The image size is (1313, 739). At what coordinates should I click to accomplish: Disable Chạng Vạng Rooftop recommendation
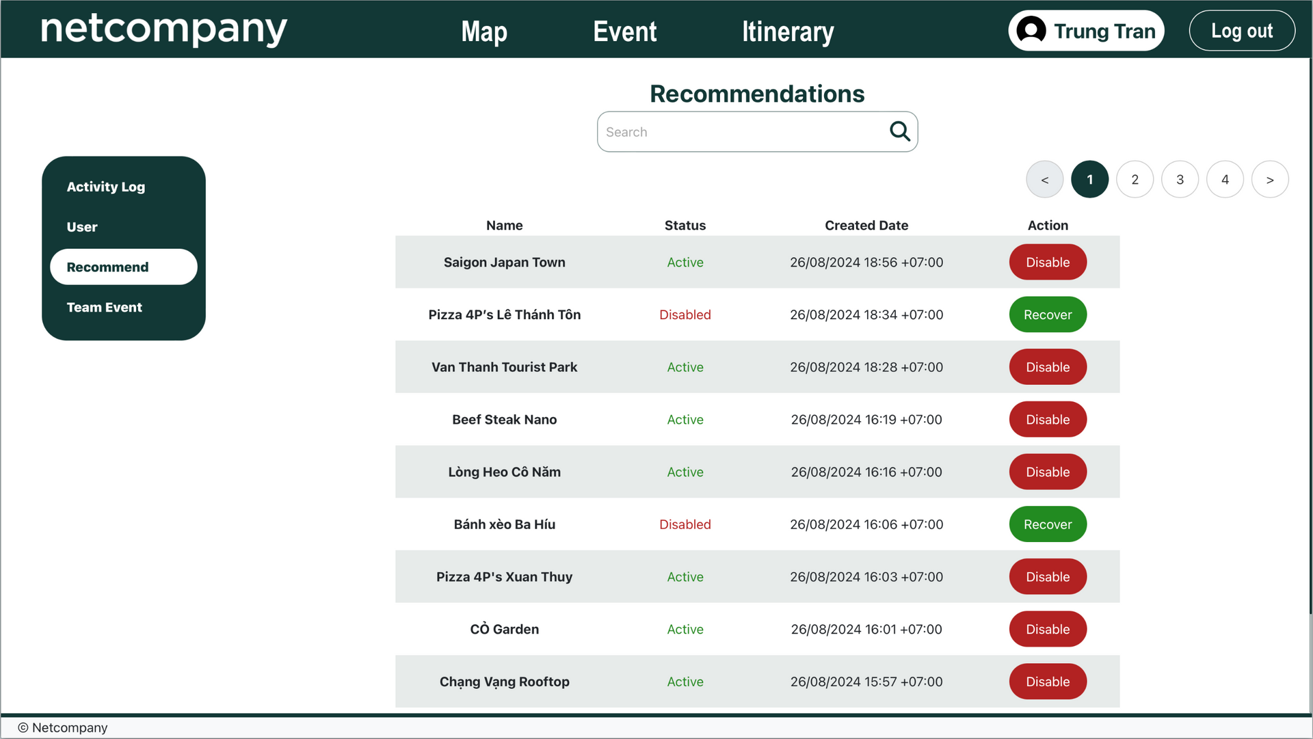tap(1047, 682)
